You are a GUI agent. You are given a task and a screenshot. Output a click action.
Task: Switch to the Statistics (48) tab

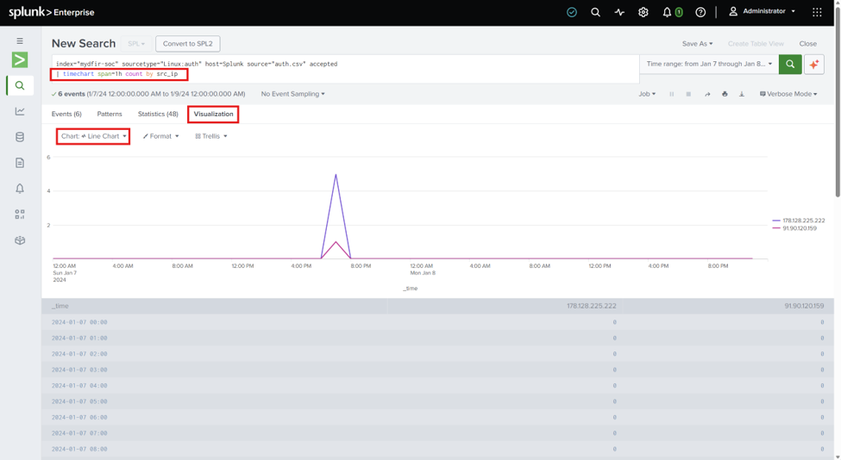coord(158,114)
